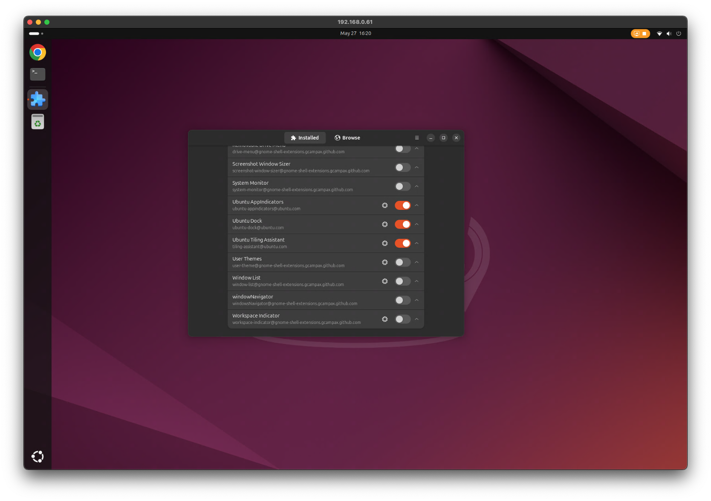Close the Extension Manager window
Viewport: 711px width, 501px height.
(457, 138)
